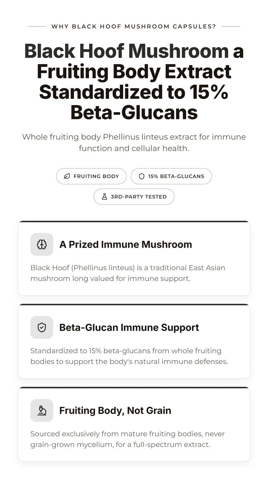This screenshot has width=268, height=486.
Task: Select the 15% BETA-GLUCANS badge
Action: point(171,176)
